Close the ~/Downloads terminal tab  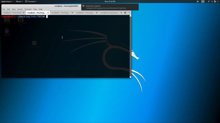click(x=24, y=13)
